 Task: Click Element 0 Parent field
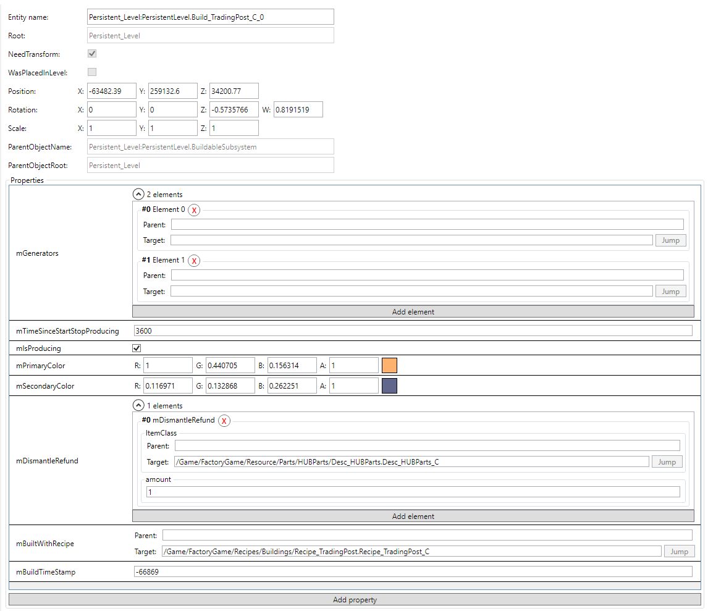click(427, 224)
